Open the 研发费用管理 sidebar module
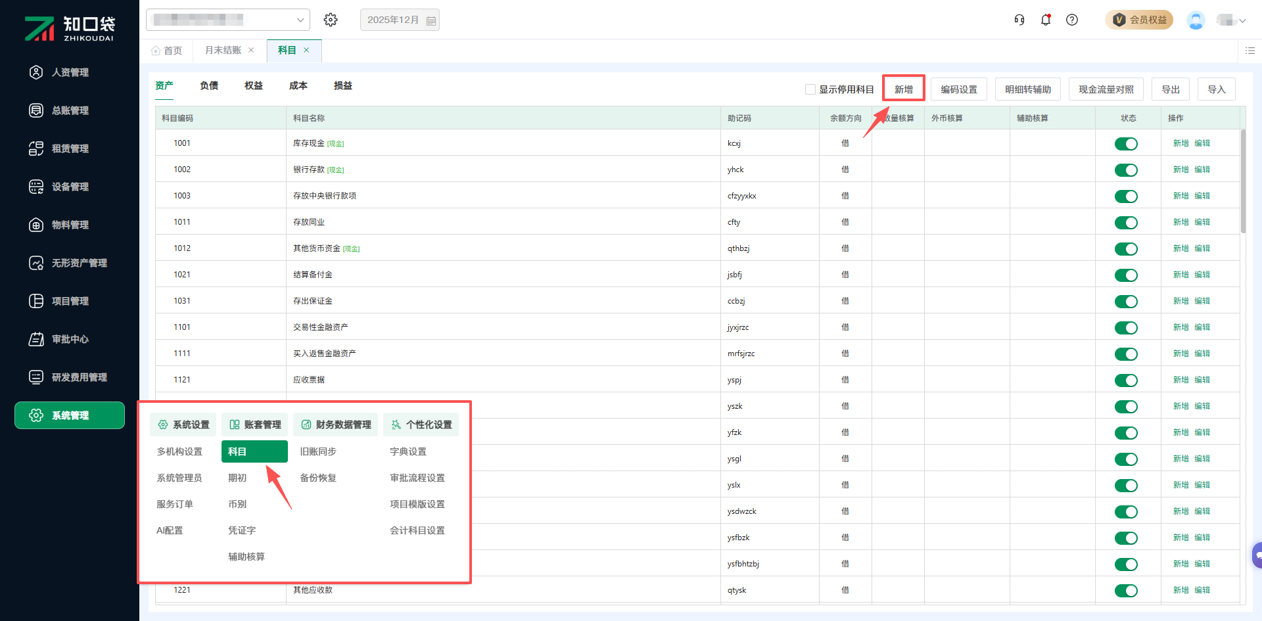Screen dimensions: 1262x621 (x=69, y=377)
